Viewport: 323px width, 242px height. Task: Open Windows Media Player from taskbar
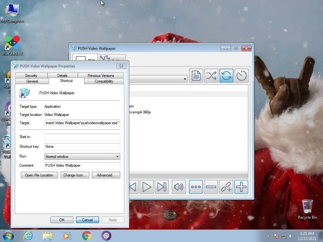[67, 236]
